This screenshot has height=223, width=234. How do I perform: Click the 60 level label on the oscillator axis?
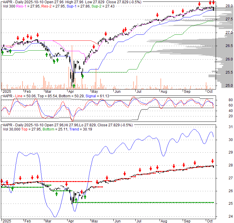pyautogui.click(x=231, y=105)
